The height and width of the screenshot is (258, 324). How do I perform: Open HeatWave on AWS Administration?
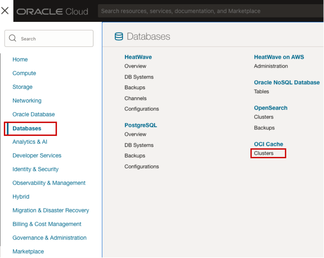click(x=271, y=66)
